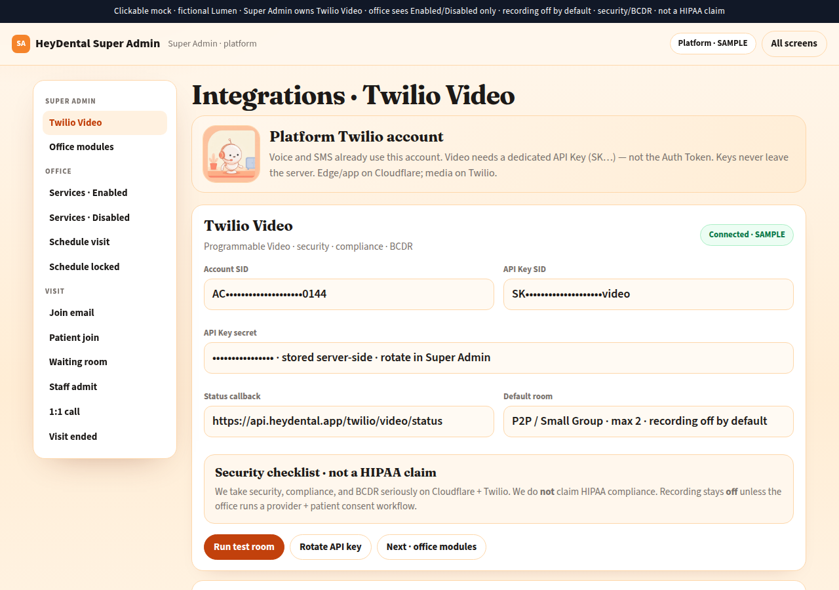
Task: Click the OFFICE section label
Action: [58, 171]
